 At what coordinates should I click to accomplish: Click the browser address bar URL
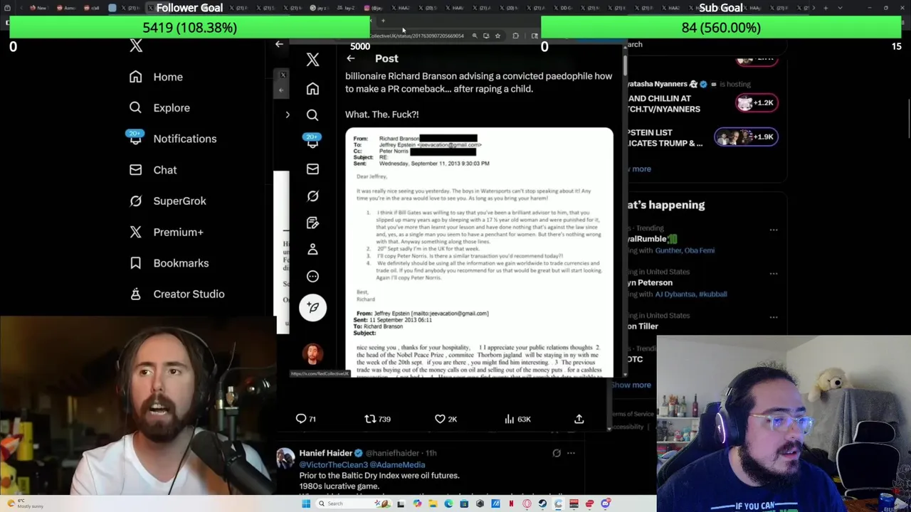(417, 36)
